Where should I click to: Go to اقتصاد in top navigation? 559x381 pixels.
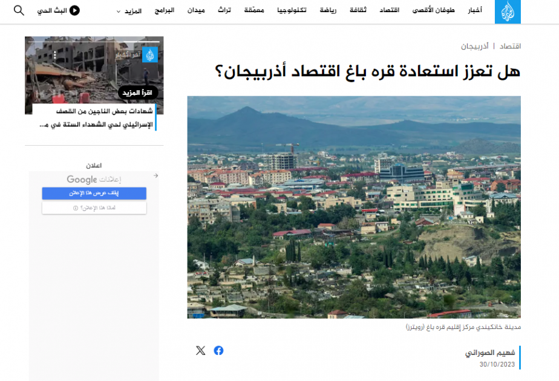[390, 10]
